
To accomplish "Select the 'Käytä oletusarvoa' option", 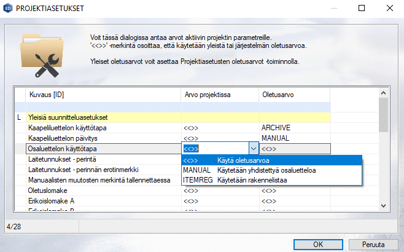I will pos(271,160).
